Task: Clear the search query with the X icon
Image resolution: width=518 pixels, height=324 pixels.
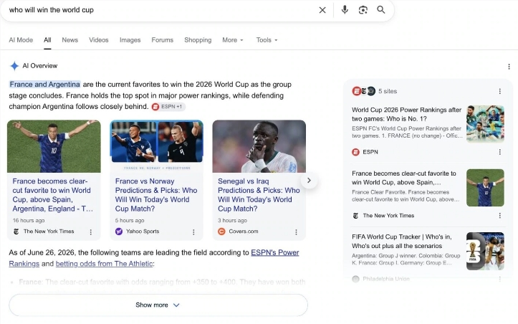Action: pos(322,10)
